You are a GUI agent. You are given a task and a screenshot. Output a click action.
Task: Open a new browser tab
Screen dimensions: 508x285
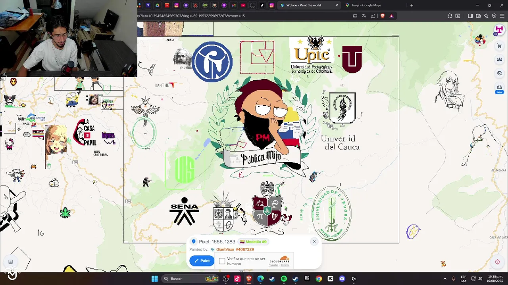412,5
